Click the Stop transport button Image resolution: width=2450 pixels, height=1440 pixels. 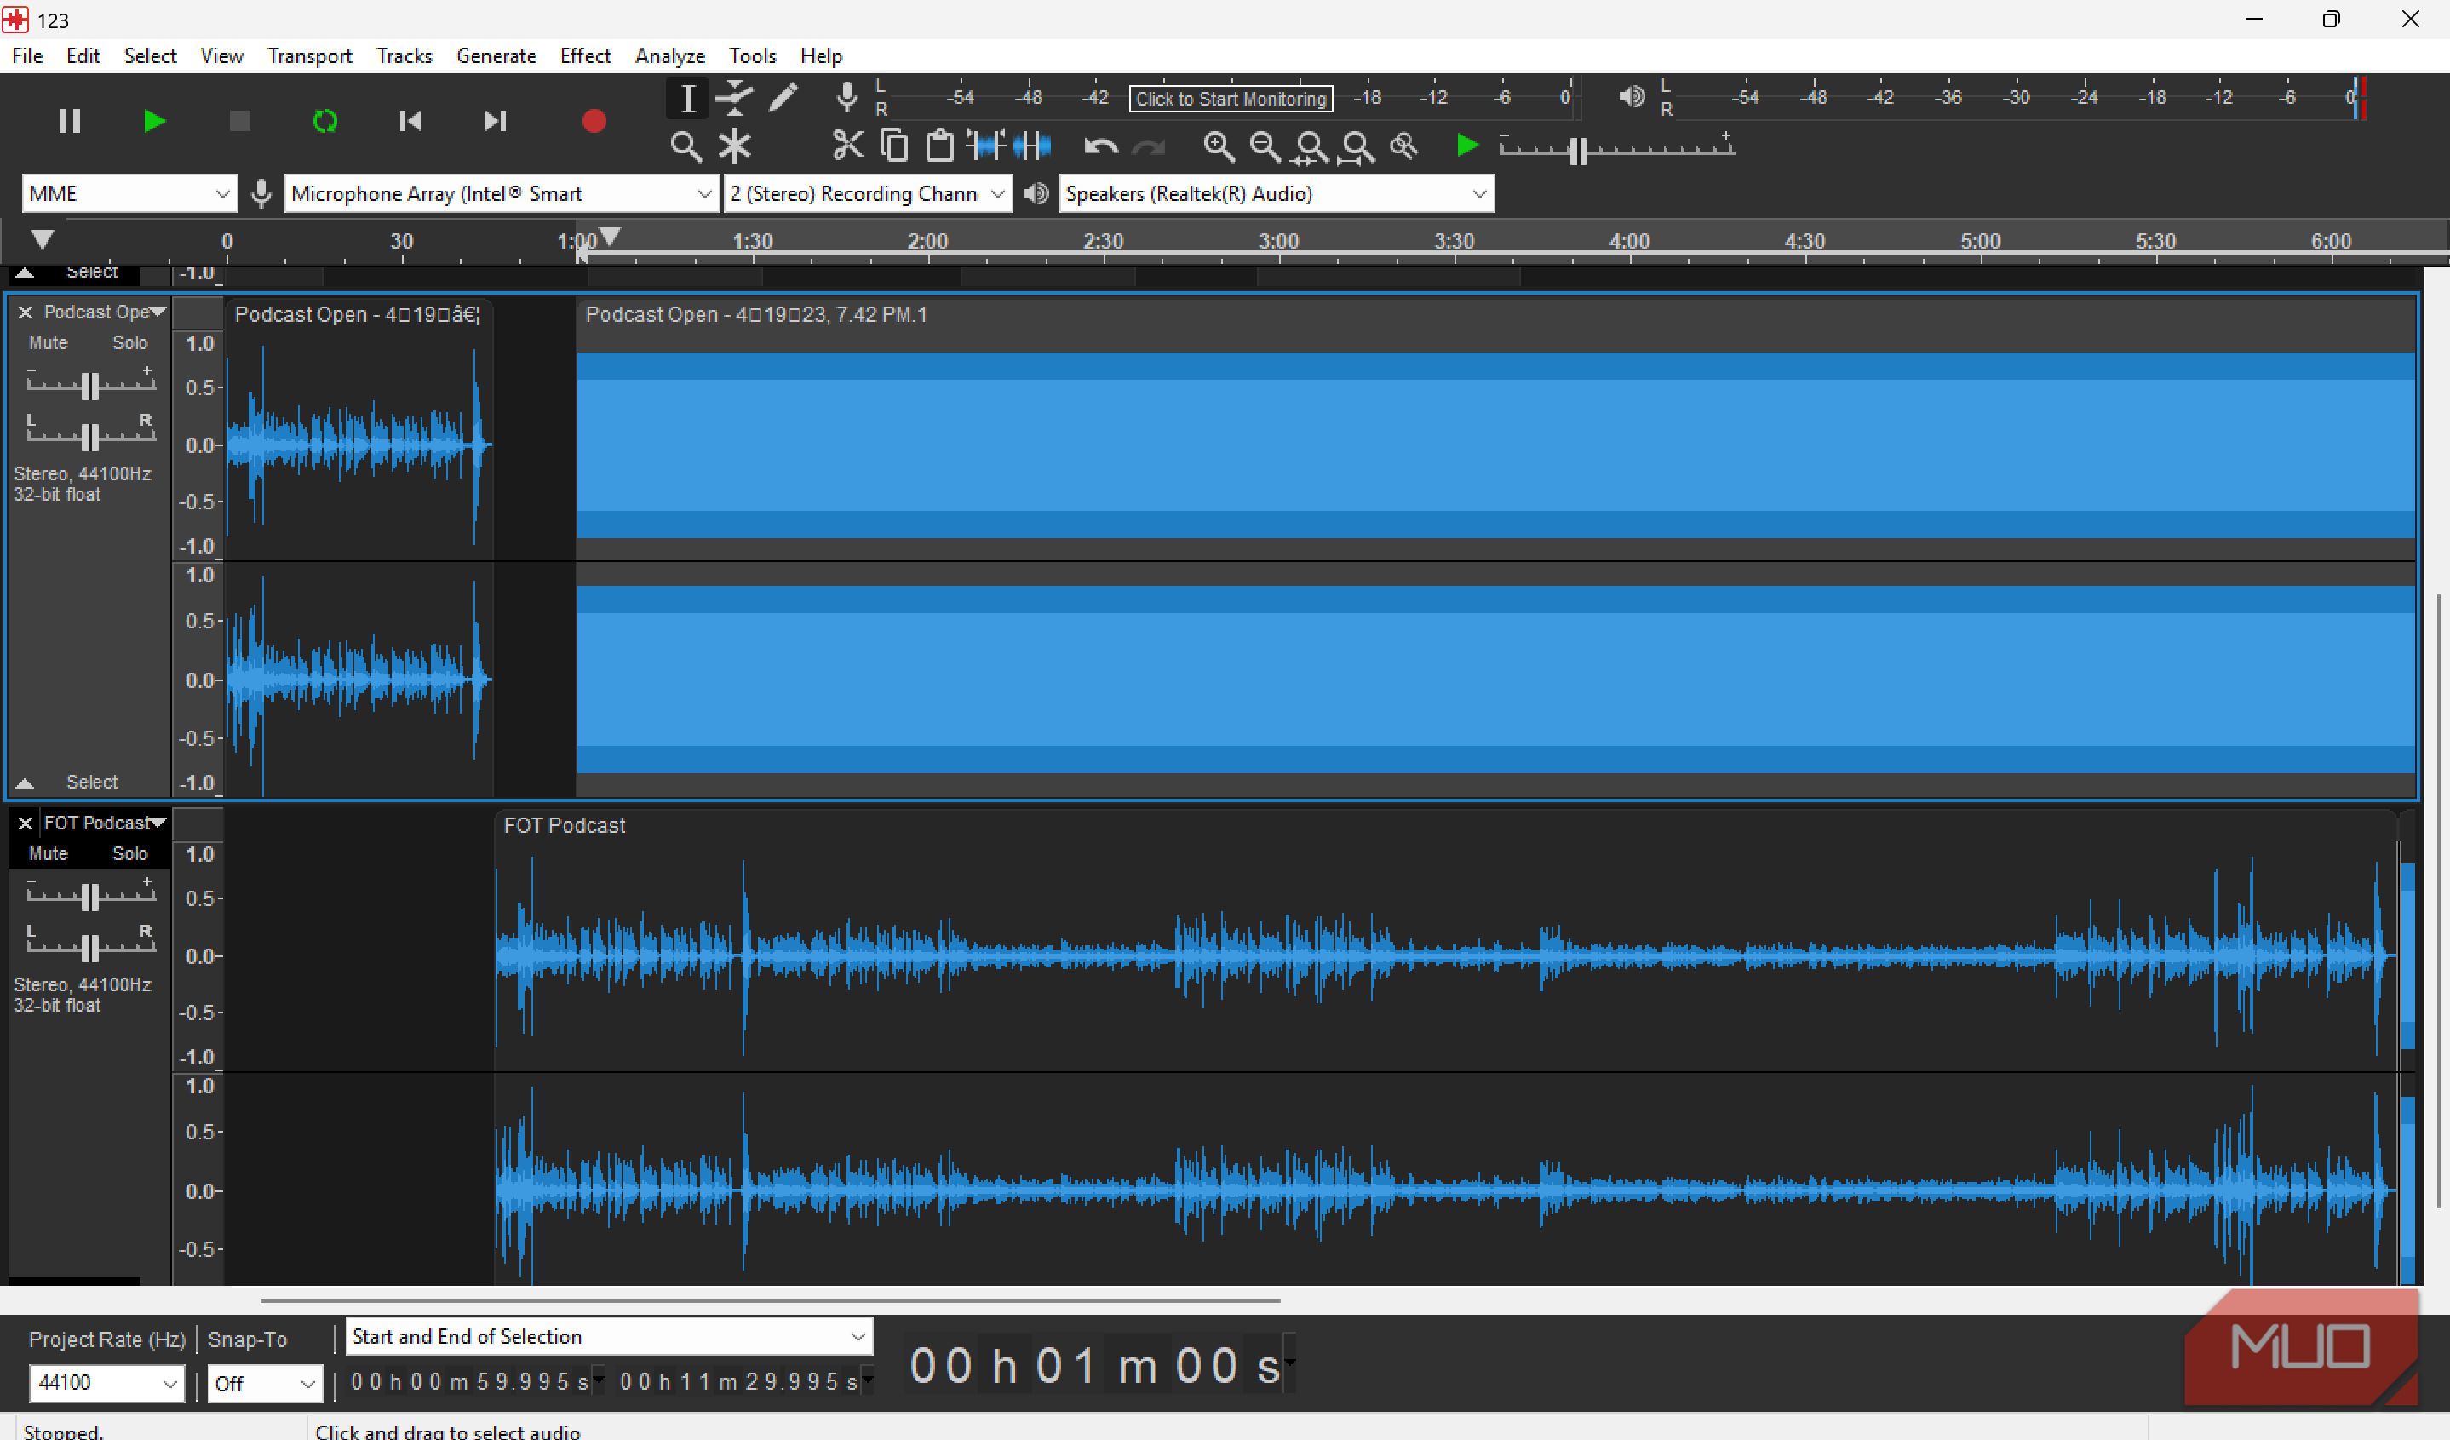point(239,121)
